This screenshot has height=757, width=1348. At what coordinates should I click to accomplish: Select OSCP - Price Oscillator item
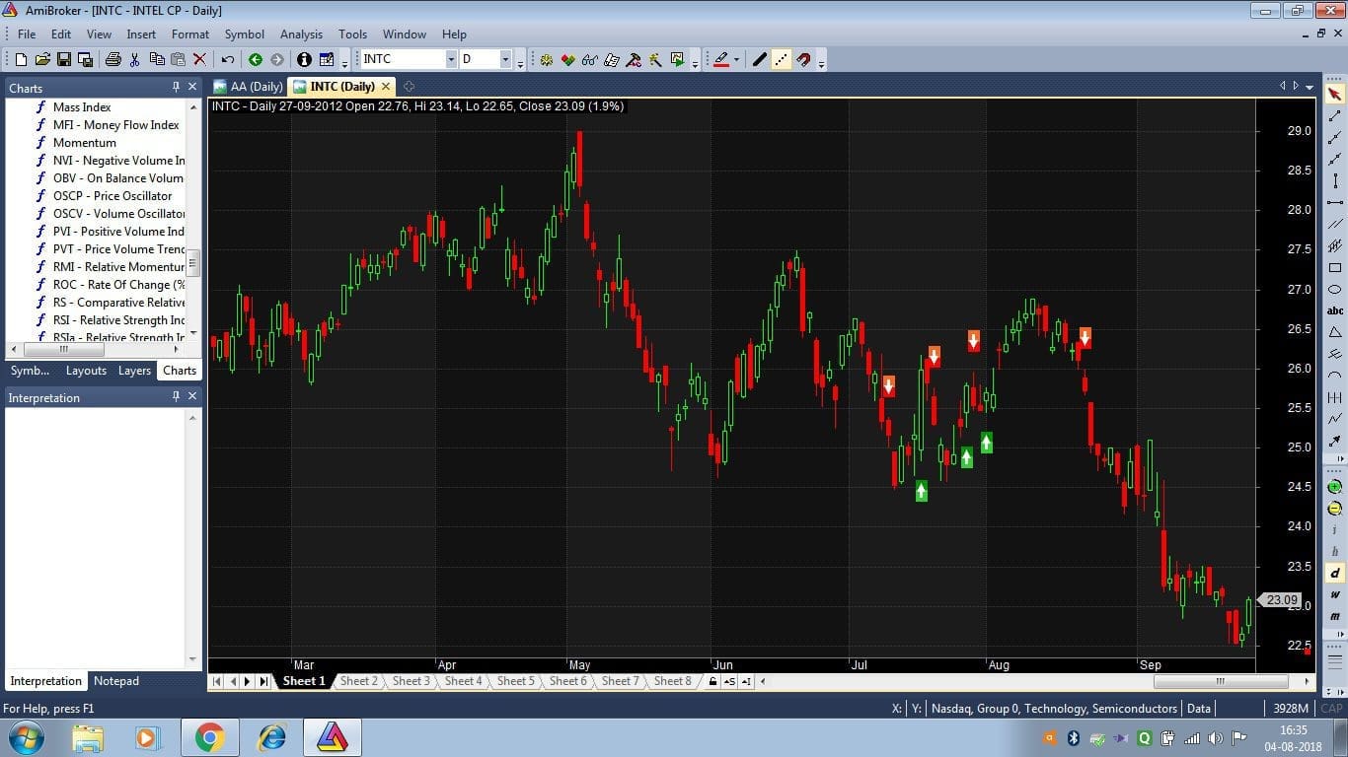112,196
